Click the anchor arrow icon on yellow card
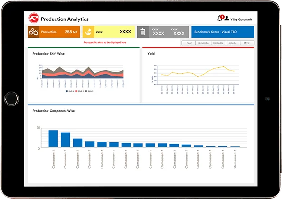This screenshot has height=199, width=282. pos(88,32)
